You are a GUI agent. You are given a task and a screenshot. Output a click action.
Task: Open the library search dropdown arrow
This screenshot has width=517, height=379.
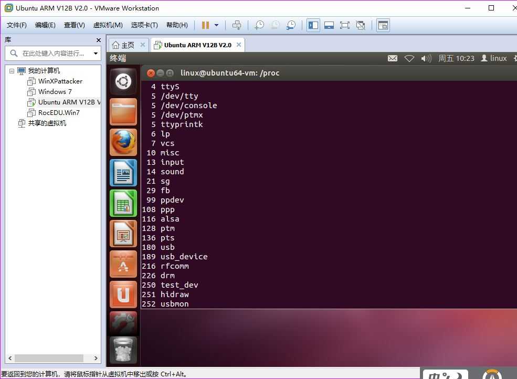pyautogui.click(x=96, y=53)
